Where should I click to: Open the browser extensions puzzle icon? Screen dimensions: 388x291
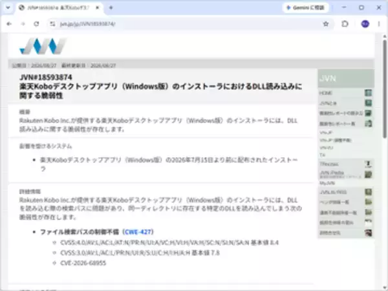tap(345, 24)
